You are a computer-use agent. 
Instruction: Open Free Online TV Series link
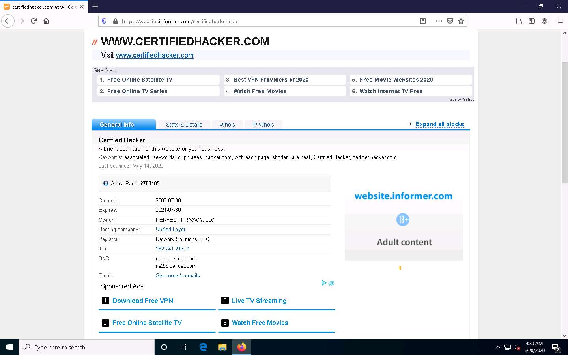(x=158, y=91)
